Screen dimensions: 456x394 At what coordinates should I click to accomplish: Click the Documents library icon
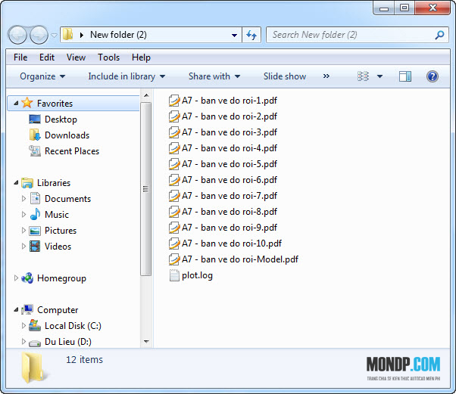click(x=35, y=198)
